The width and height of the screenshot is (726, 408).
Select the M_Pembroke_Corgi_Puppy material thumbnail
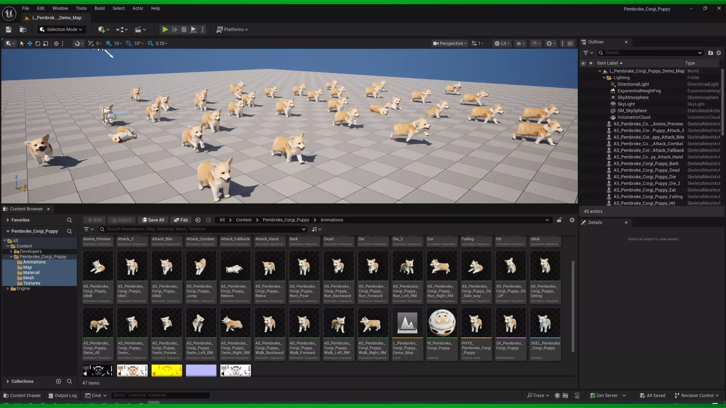point(442,323)
